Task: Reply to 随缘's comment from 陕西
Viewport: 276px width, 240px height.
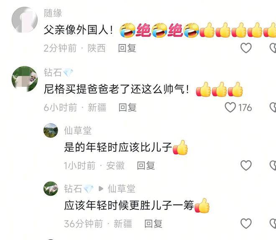Action: tap(127, 48)
